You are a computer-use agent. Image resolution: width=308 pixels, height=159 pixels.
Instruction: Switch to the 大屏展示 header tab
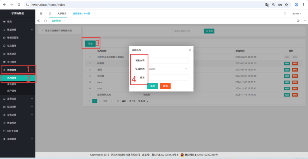62,13
